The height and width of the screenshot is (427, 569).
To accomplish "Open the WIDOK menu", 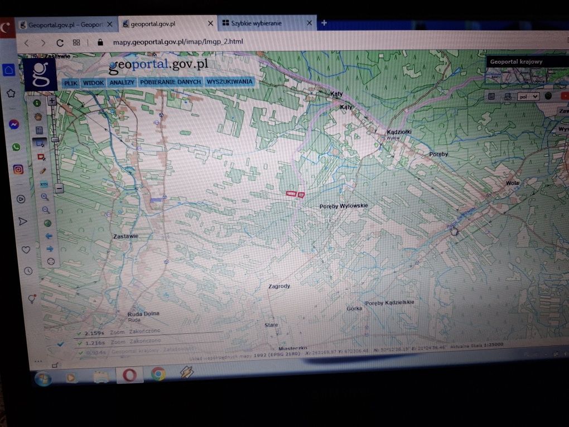I will 93,83.
